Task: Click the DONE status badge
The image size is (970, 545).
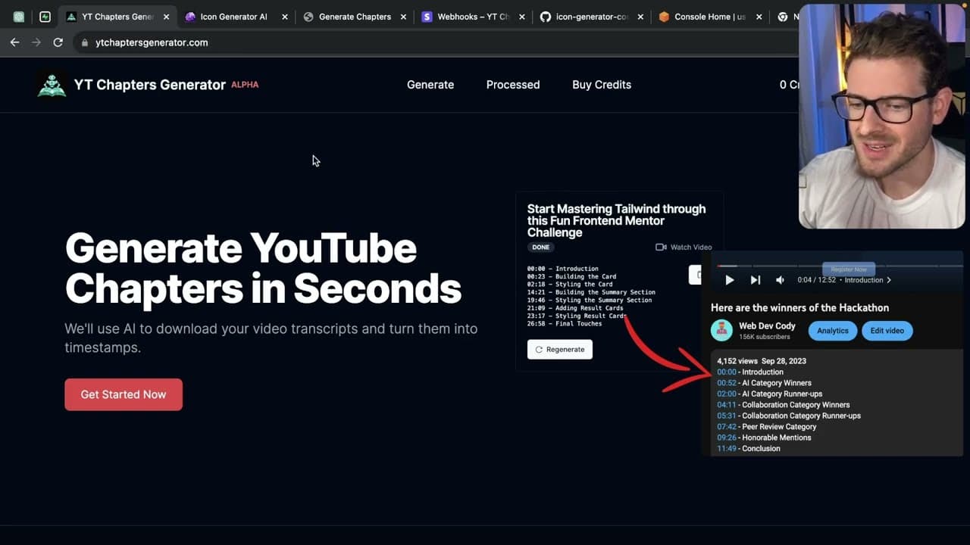Action: click(x=540, y=248)
